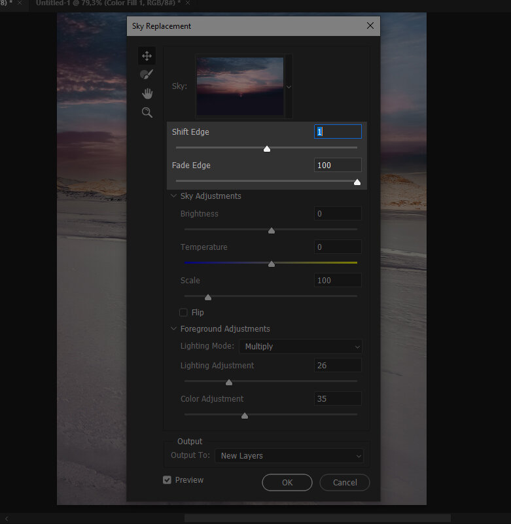The width and height of the screenshot is (511, 524).
Task: Click the Lighting Adjustment value field
Action: tap(338, 365)
